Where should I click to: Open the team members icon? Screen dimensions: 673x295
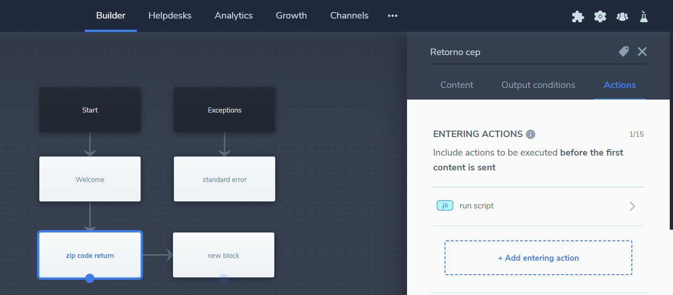pyautogui.click(x=622, y=16)
